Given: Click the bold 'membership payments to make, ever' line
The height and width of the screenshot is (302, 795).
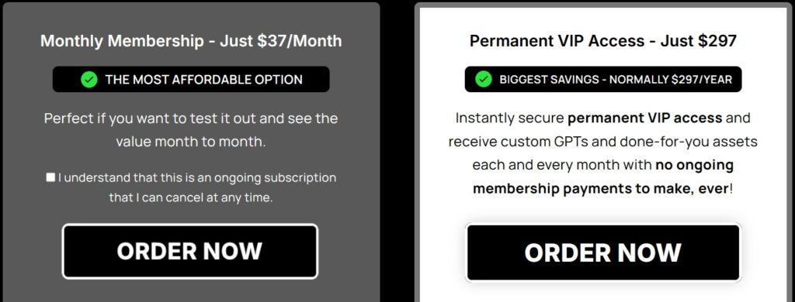Looking at the screenshot, I should coord(601,188).
